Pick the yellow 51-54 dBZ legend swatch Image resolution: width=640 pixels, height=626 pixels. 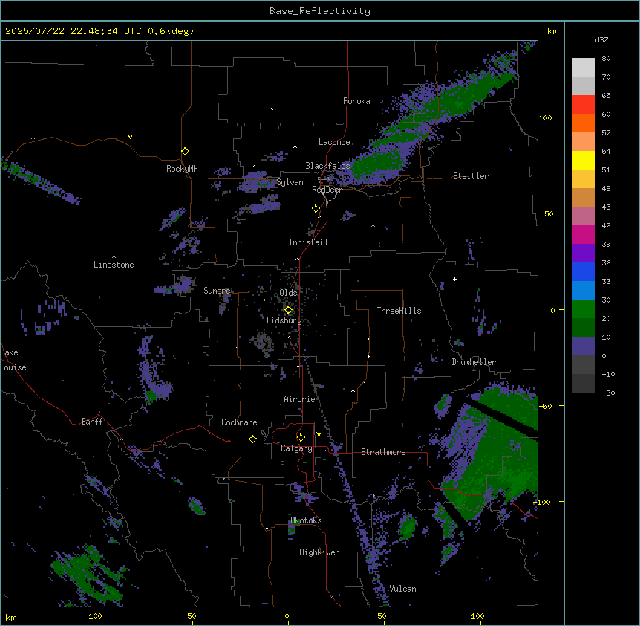pos(584,160)
